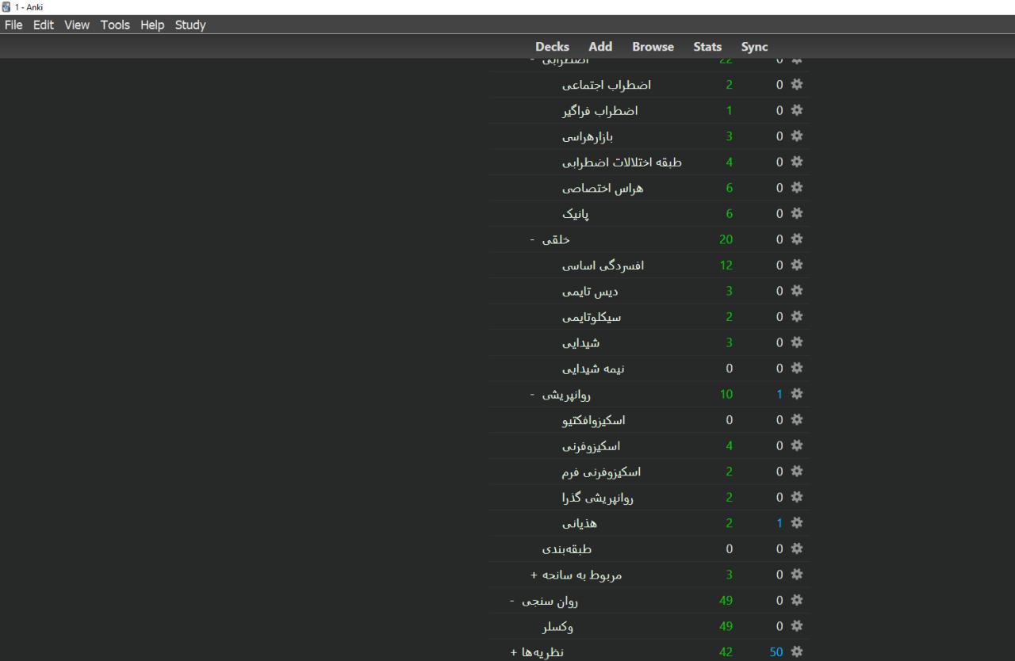Click the Sync button
1015x661 pixels.
coord(754,47)
